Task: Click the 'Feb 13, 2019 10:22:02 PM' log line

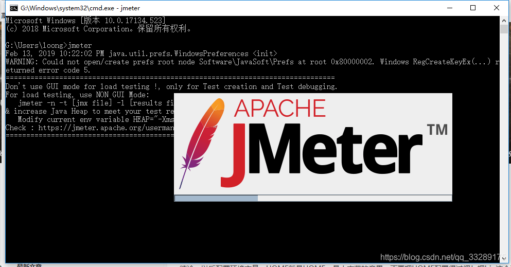Action: (x=141, y=54)
